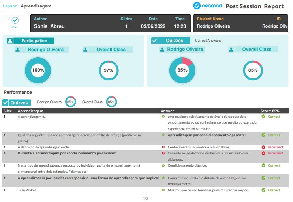The image size is (293, 202).
Task: Click the Participation person icon
Action: click(x=10, y=41)
